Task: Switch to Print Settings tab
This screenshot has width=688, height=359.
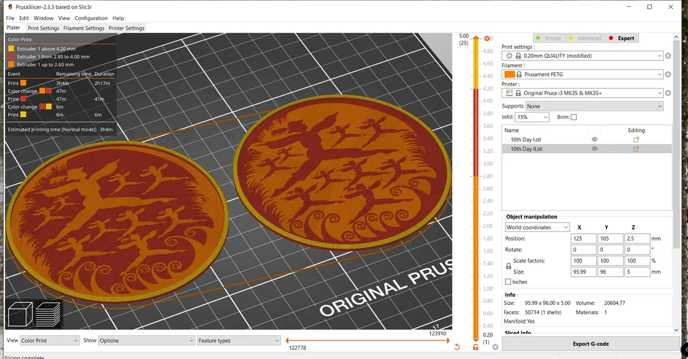Action: pyautogui.click(x=43, y=28)
